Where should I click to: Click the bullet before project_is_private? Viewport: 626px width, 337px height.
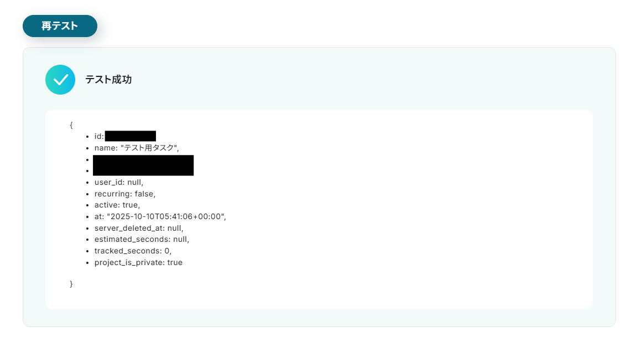tap(87, 263)
